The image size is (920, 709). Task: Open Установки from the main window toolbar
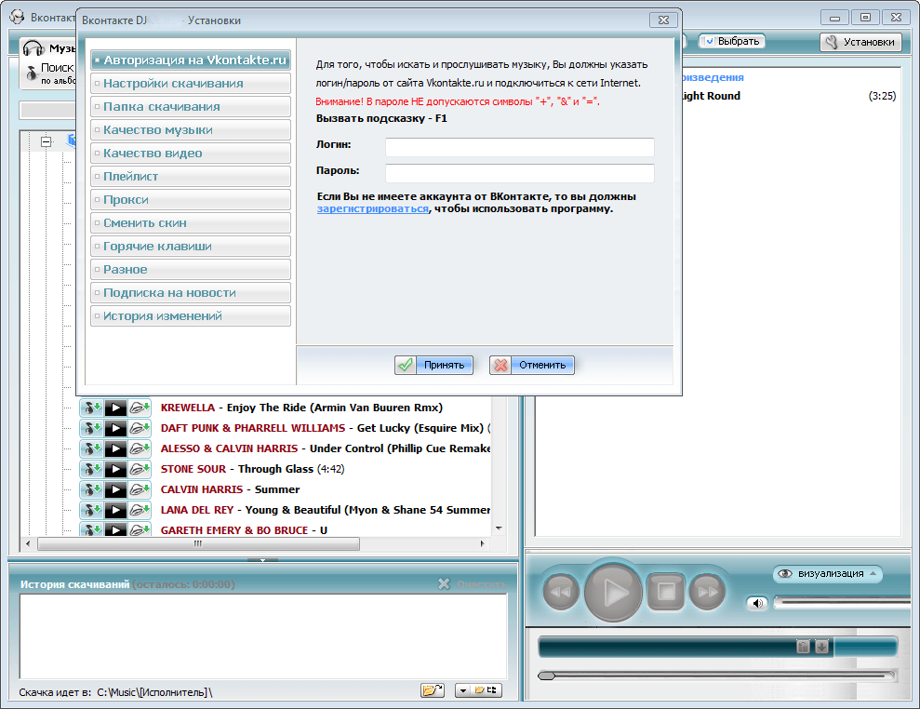coord(860,42)
